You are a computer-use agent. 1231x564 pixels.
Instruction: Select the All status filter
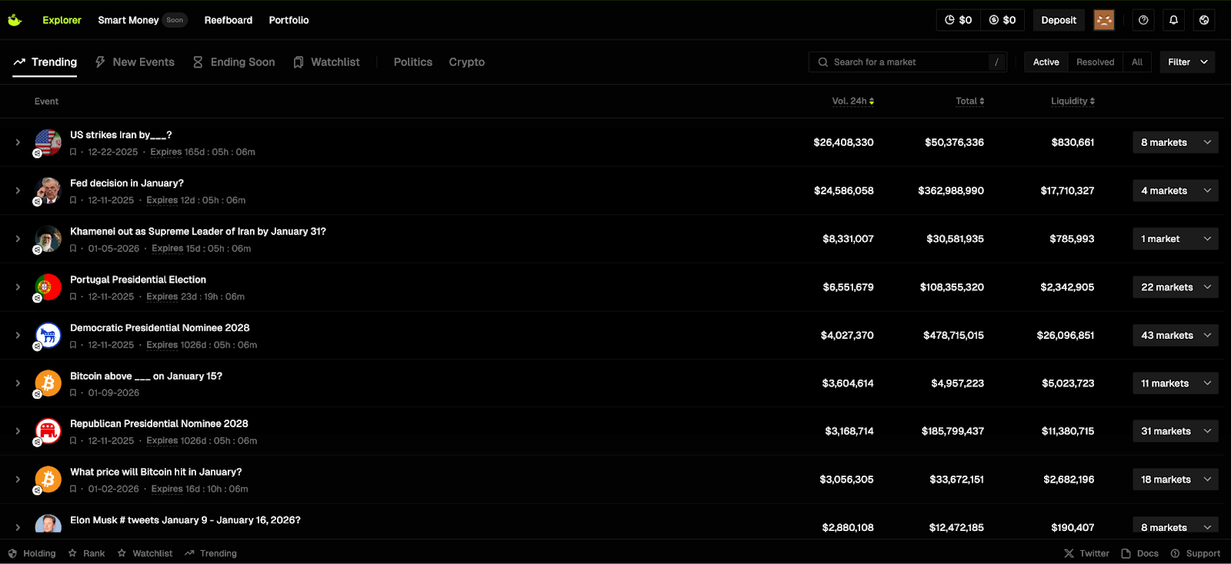click(x=1136, y=62)
